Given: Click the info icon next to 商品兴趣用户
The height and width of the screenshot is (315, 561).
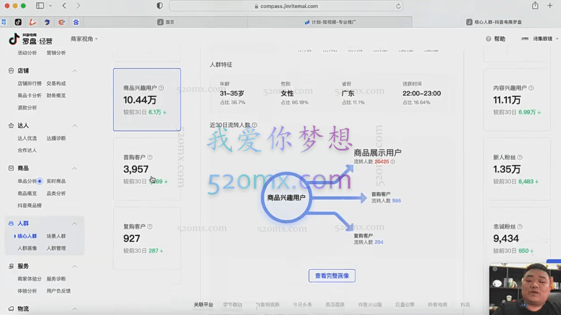Looking at the screenshot, I should click(161, 88).
